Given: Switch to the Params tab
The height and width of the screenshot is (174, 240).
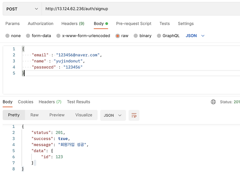Looking at the screenshot, I should point(12,24).
